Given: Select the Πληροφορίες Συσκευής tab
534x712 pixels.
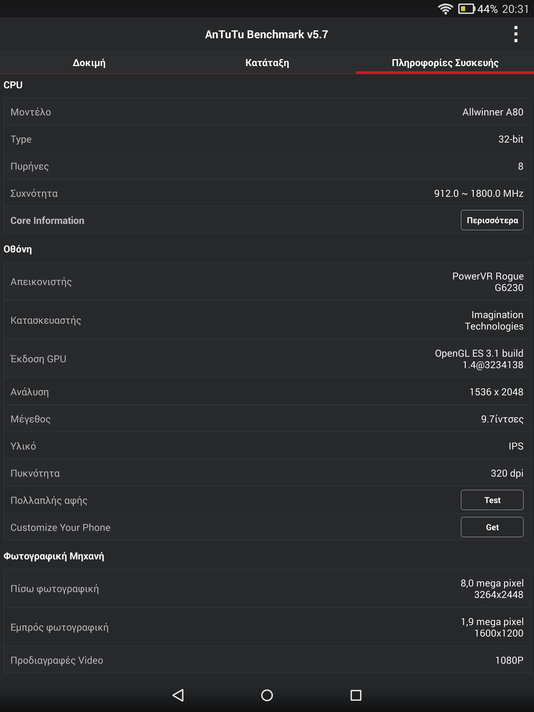Looking at the screenshot, I should (x=445, y=63).
